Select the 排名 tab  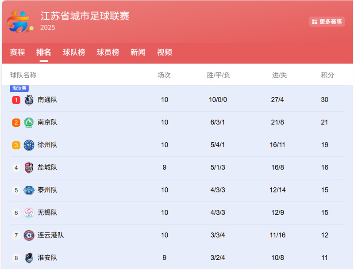click(x=43, y=52)
